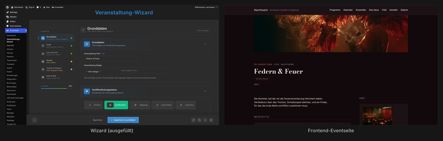This screenshot has height=141, width=443.
Task: Open event in new tab icon
Action: coord(193,120)
